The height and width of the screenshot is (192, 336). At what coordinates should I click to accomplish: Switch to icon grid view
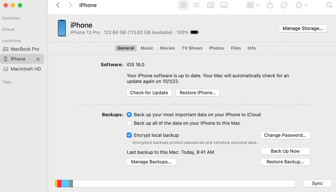[x=183, y=5]
